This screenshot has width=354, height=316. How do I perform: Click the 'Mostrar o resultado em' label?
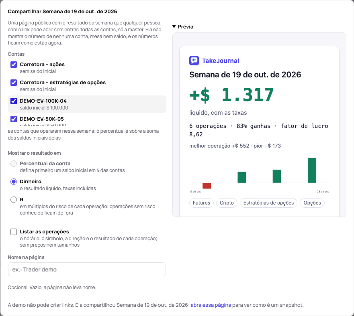pos(34,153)
